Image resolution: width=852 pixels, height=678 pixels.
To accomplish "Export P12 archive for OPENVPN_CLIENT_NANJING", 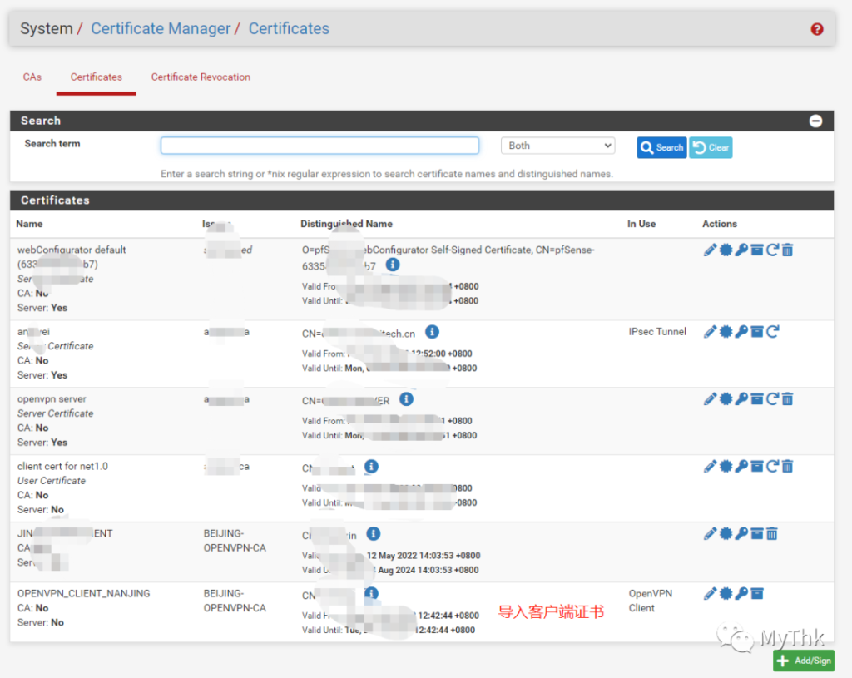I will point(756,594).
